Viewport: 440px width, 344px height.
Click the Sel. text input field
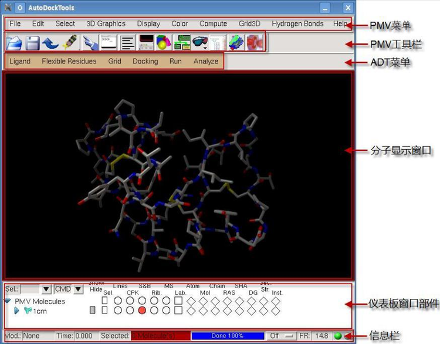pyautogui.click(x=31, y=289)
